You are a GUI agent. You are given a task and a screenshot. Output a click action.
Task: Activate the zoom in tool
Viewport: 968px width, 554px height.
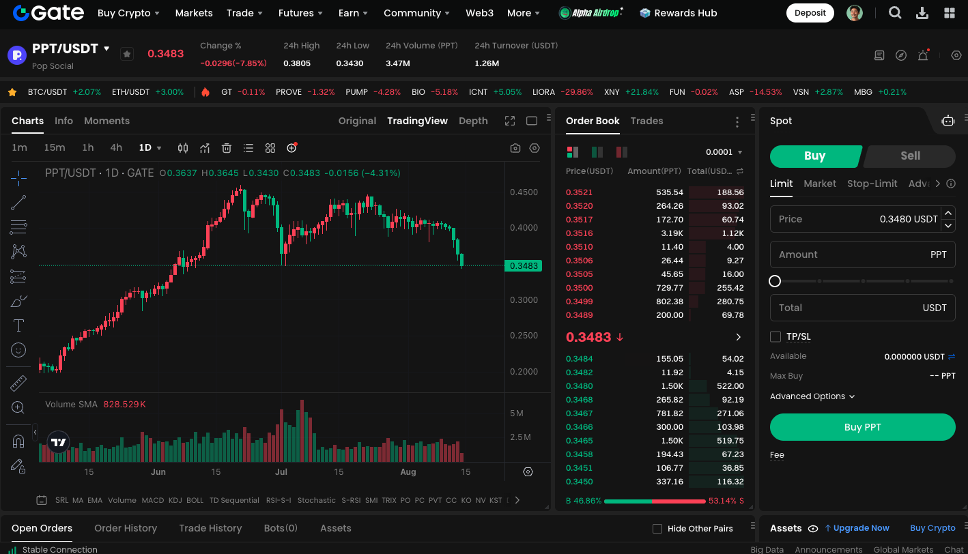click(18, 408)
